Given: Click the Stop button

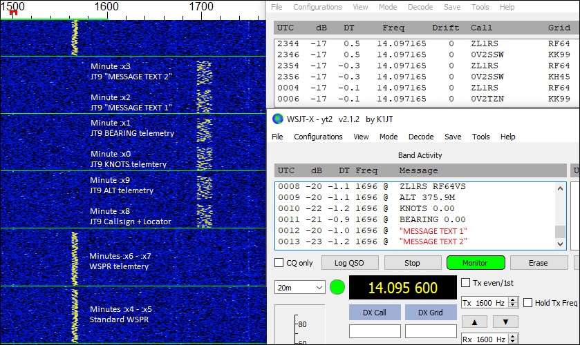Looking at the screenshot, I should [x=412, y=263].
